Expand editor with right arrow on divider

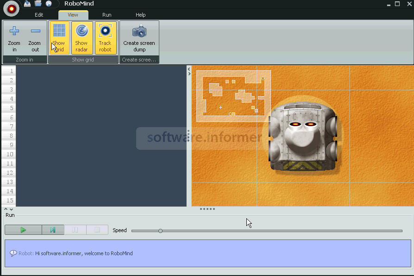pos(189,74)
